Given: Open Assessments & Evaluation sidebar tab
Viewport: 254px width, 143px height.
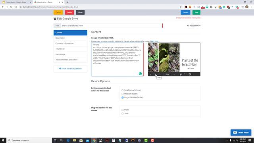Looking at the screenshot, I should (x=70, y=60).
